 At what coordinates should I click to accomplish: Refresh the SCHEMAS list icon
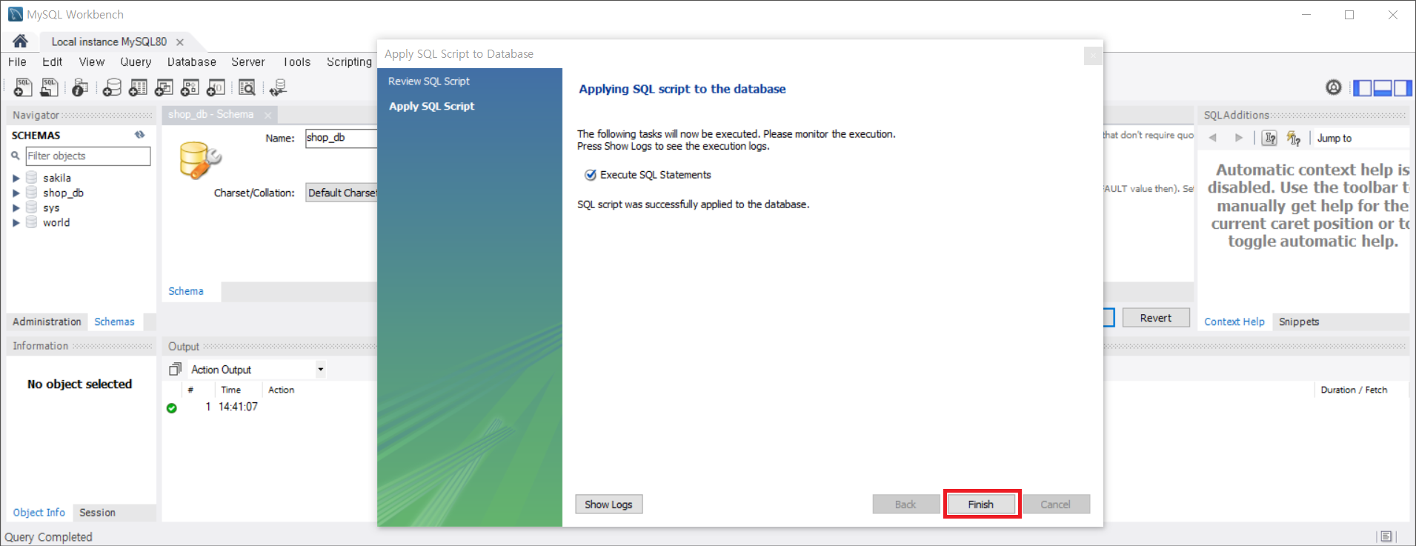click(139, 135)
